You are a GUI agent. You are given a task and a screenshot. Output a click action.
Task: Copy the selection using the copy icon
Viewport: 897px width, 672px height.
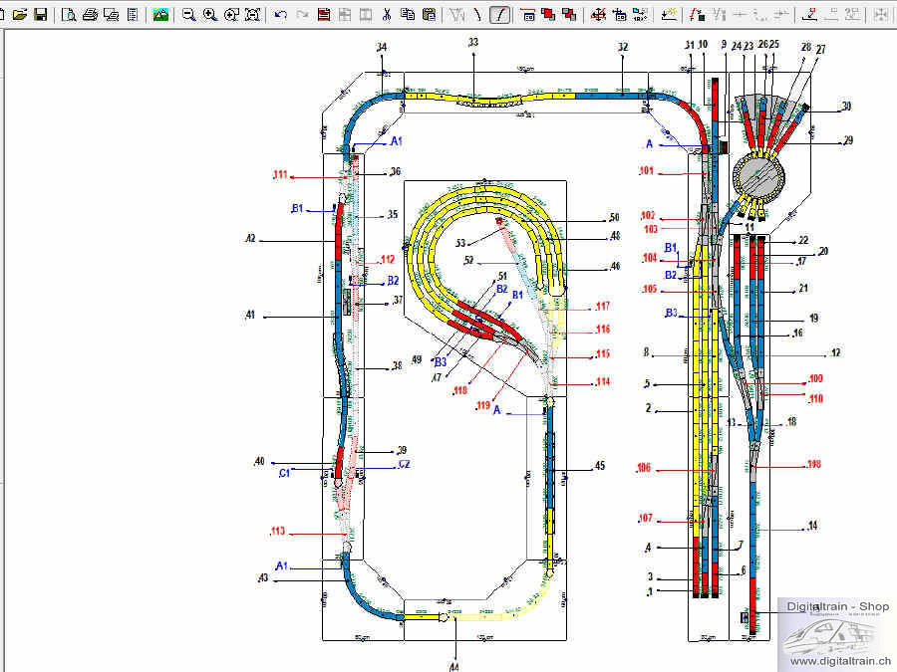[x=407, y=15]
